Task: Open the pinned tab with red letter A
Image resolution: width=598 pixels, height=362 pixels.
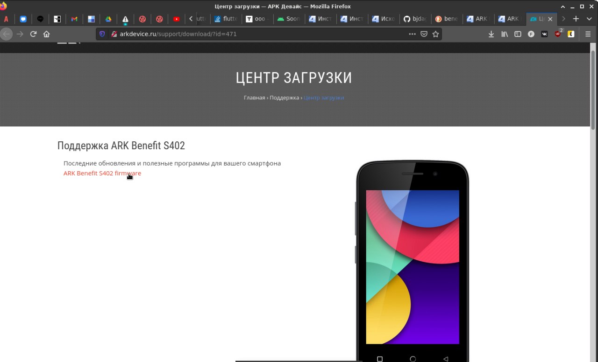Action: pos(6,19)
